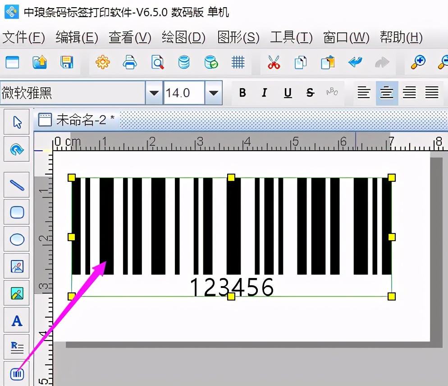Open the 图形(S) menu
Image resolution: width=448 pixels, height=386 pixels.
pyautogui.click(x=238, y=37)
